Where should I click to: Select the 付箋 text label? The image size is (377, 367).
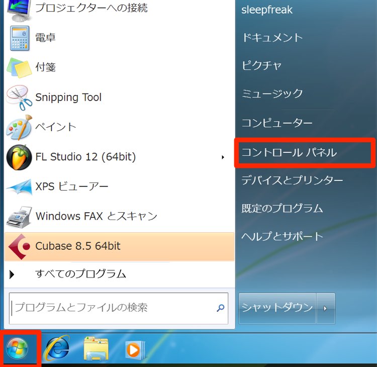click(x=45, y=67)
